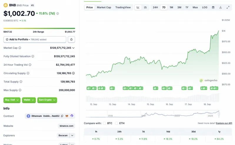Switch to candlestick chart view icon
This screenshot has width=235, height=145.
145,7
